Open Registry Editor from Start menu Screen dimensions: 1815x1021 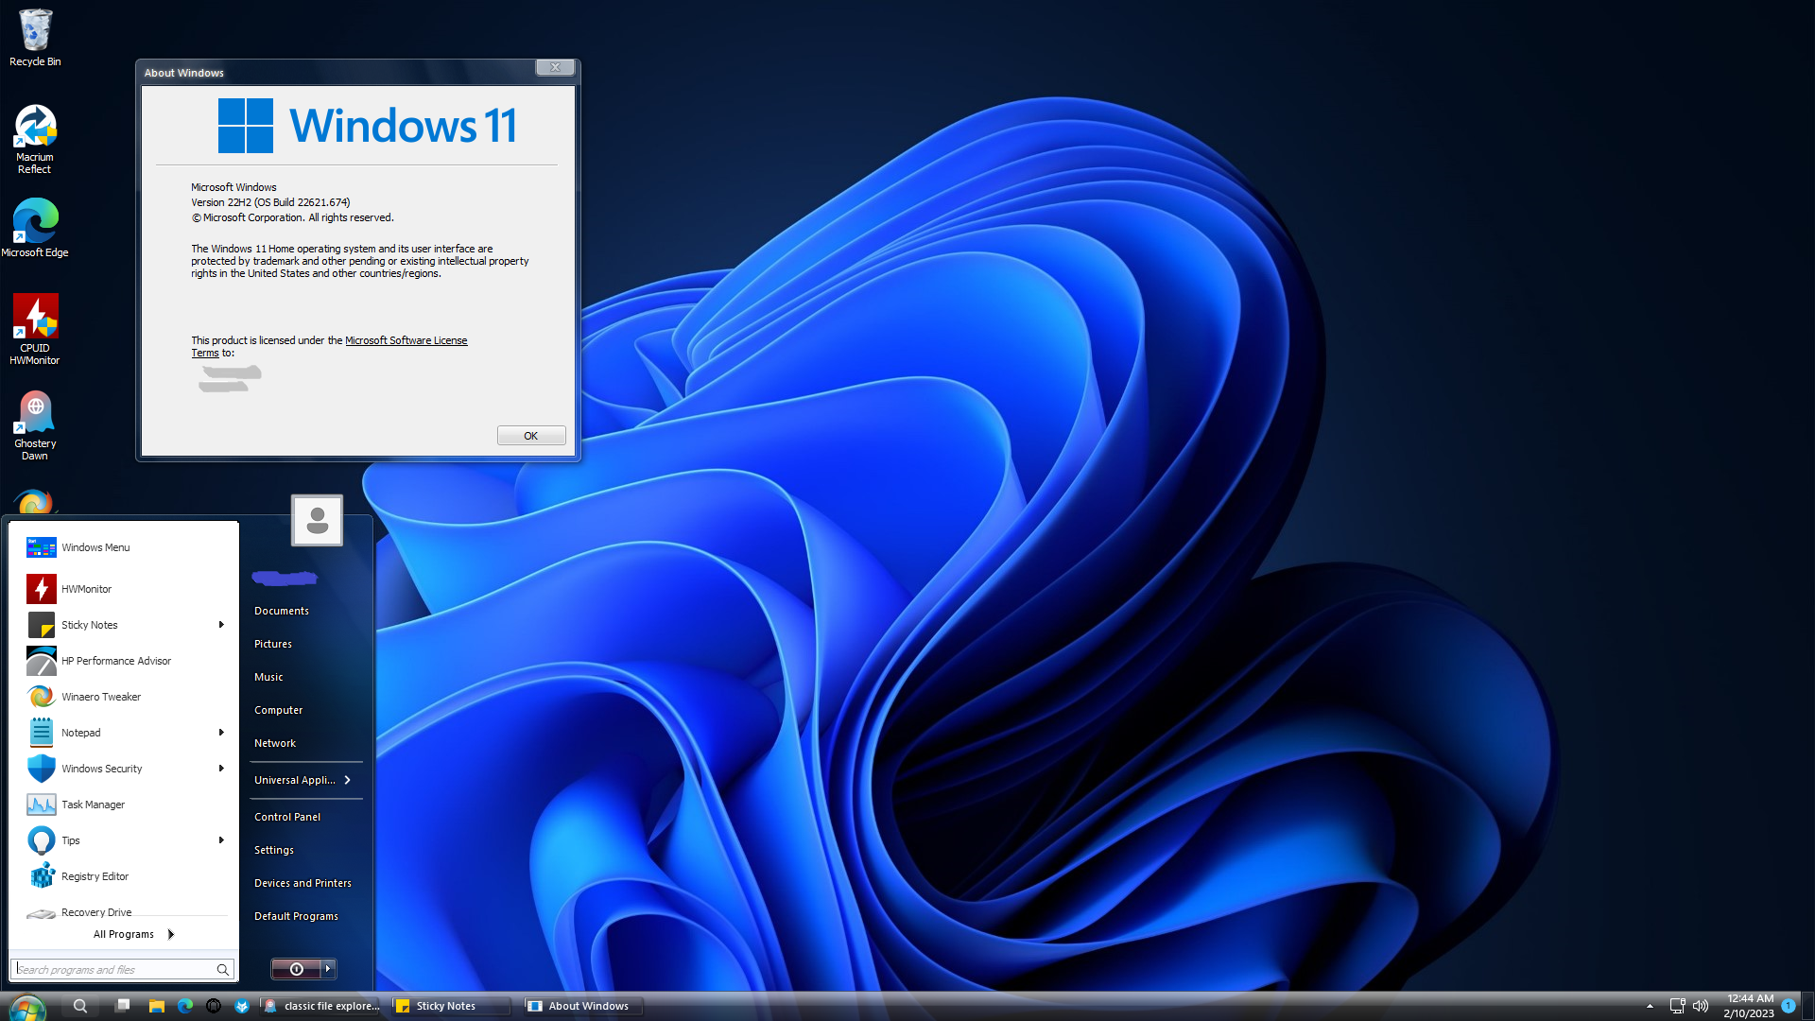point(95,876)
